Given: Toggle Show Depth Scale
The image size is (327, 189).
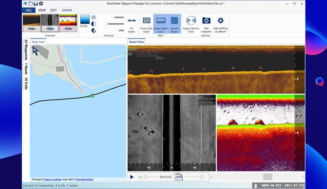Looking at the screenshot, I should pos(161,24).
